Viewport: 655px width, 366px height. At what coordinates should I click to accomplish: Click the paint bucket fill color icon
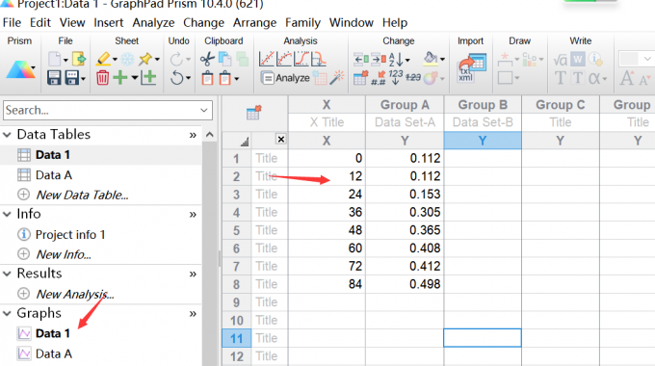[431, 58]
